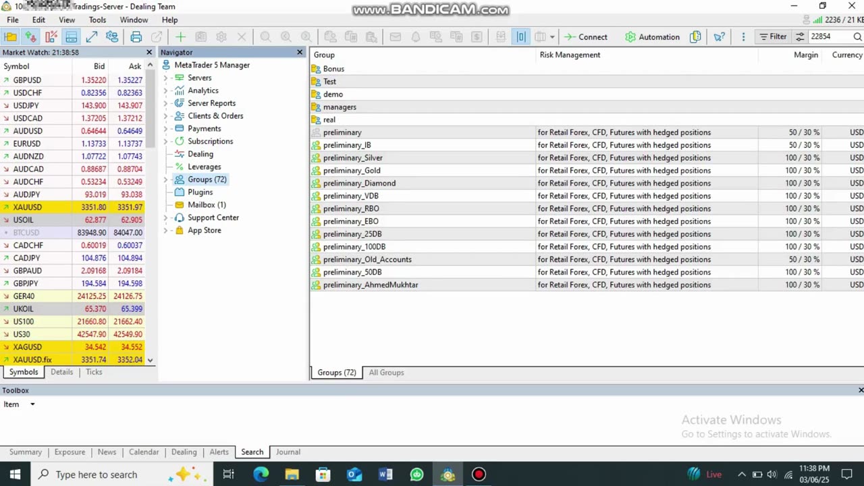The image size is (864, 486).
Task: Open Mailbox (1) in the Navigator
Action: pyautogui.click(x=207, y=205)
